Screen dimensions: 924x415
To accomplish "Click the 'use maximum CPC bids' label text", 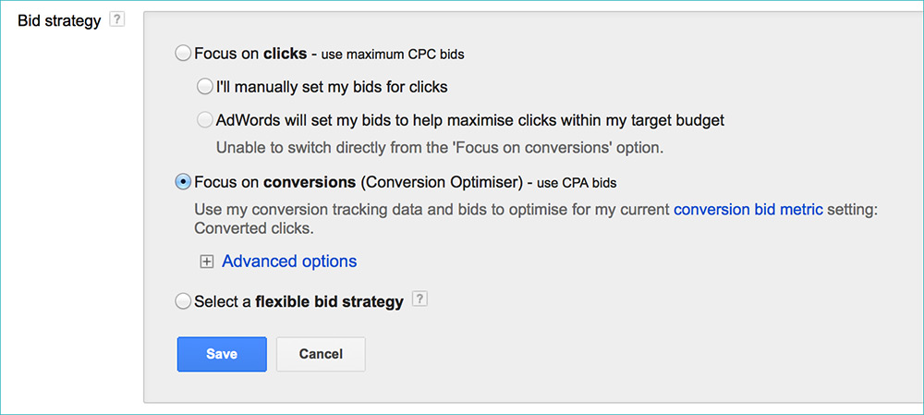I will coord(393,55).
